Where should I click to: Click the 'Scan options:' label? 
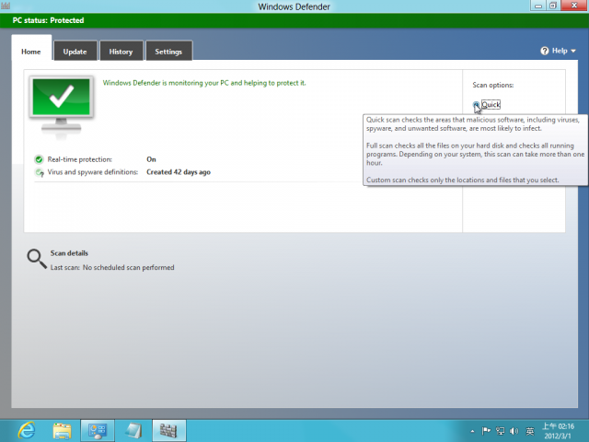coord(493,86)
